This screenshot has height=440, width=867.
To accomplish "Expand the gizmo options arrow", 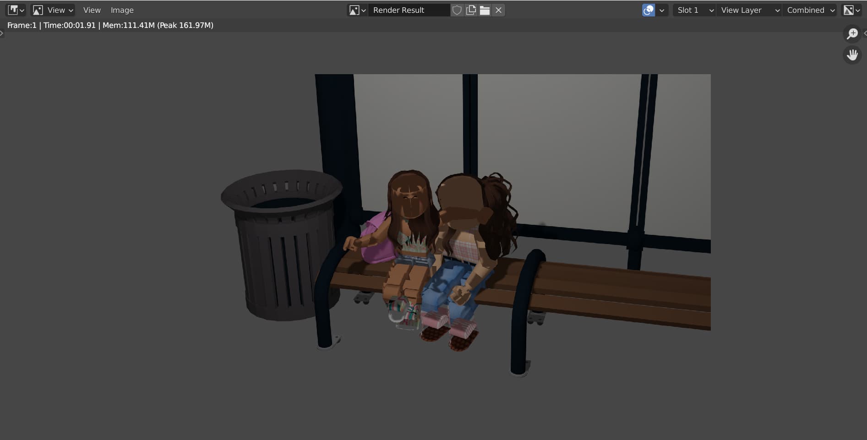I will [x=662, y=10].
